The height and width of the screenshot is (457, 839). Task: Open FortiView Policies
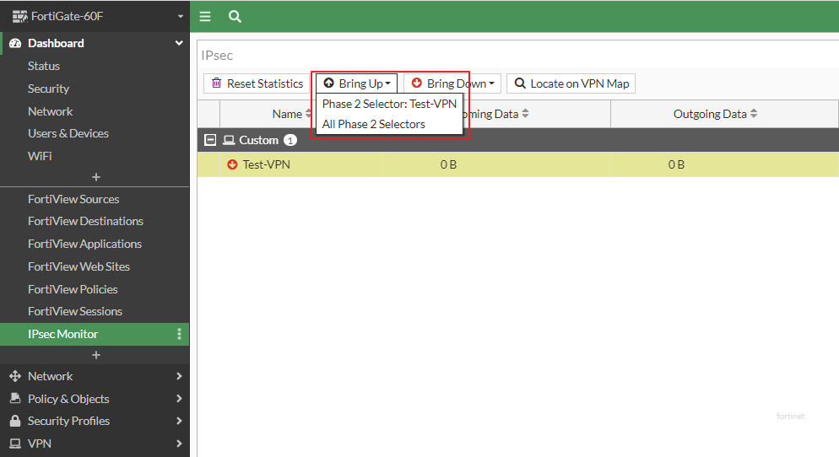[73, 289]
